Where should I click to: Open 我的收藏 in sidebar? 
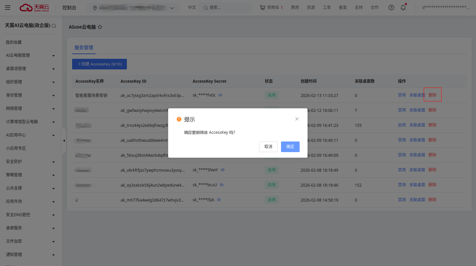click(14, 42)
